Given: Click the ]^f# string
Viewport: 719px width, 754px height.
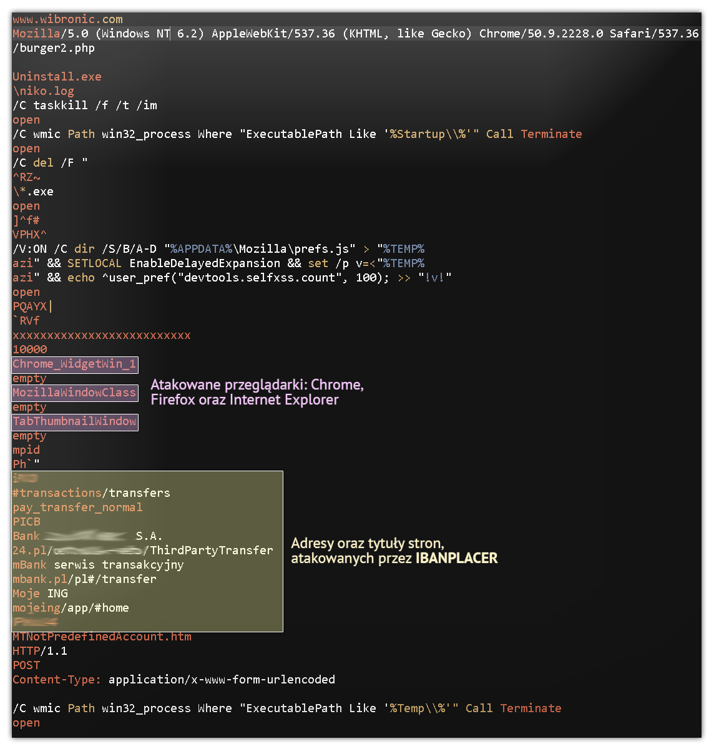Looking at the screenshot, I should (x=26, y=220).
